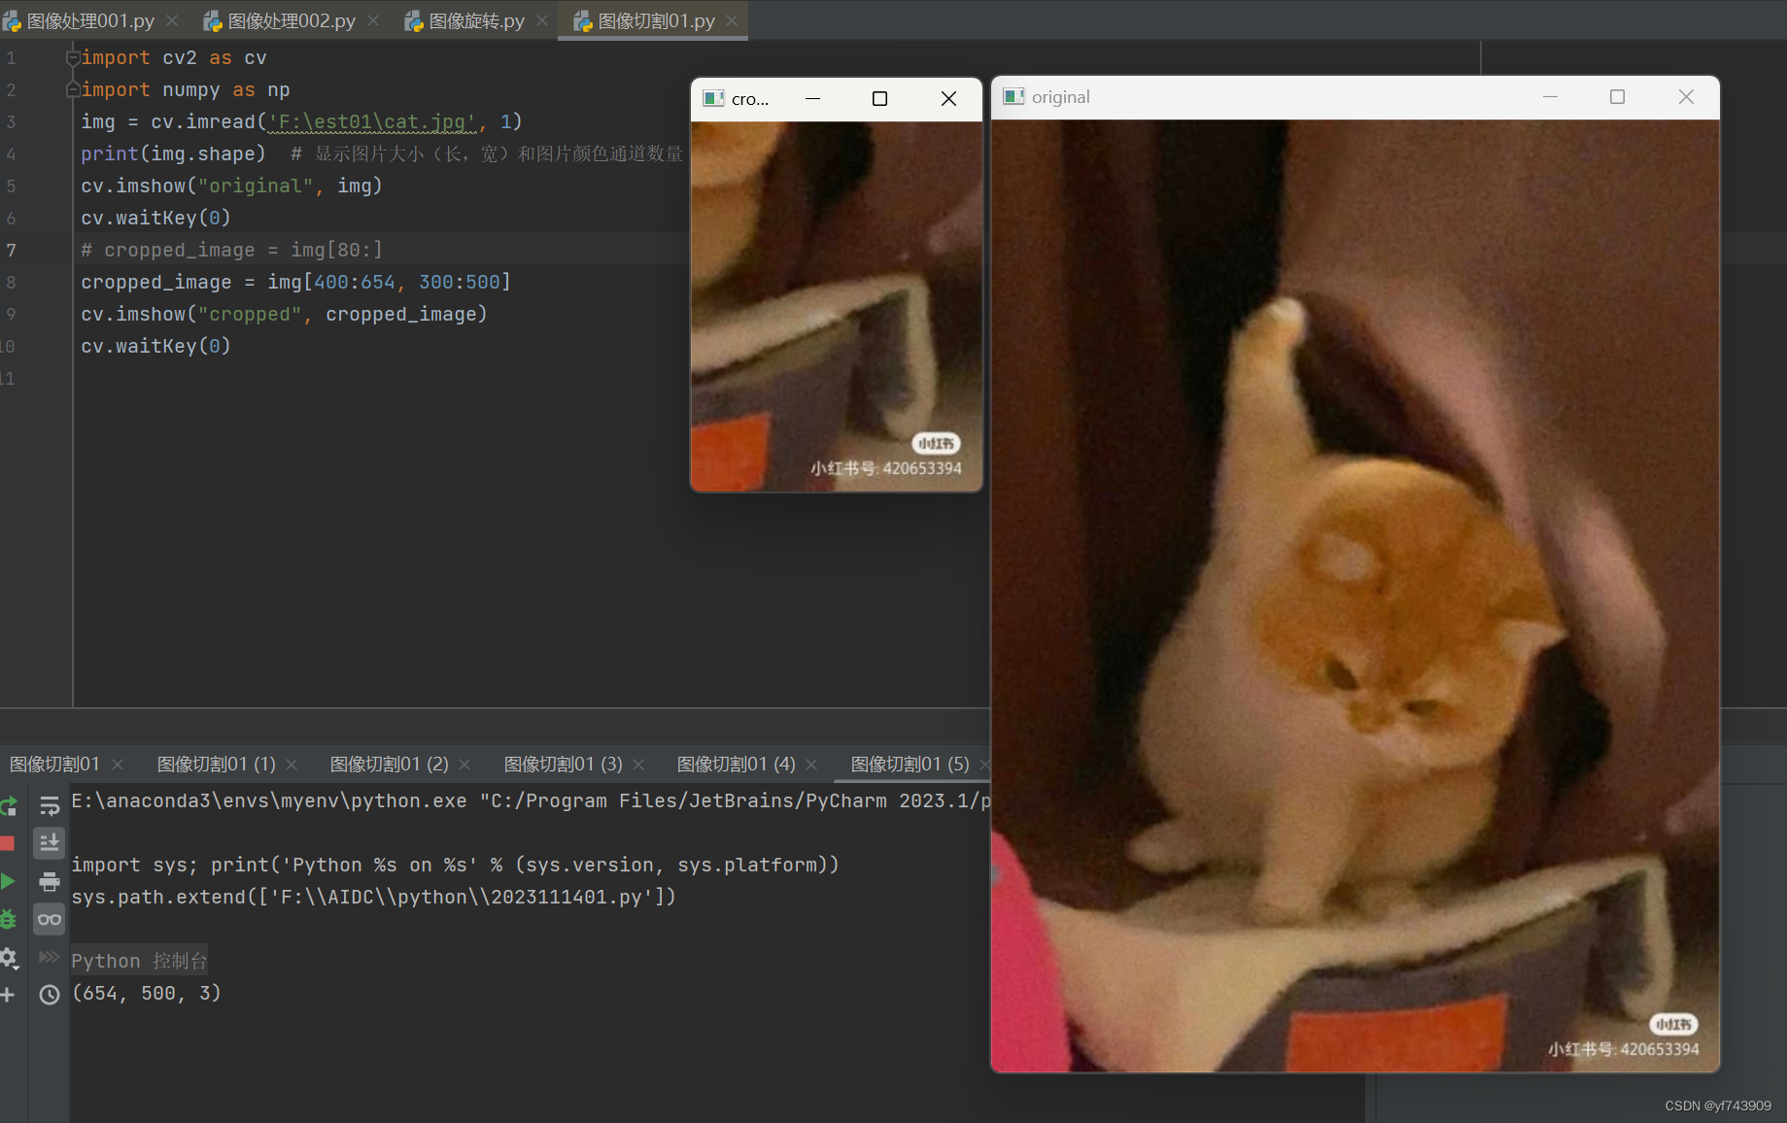
Task: Close the original image window
Action: click(x=1686, y=97)
